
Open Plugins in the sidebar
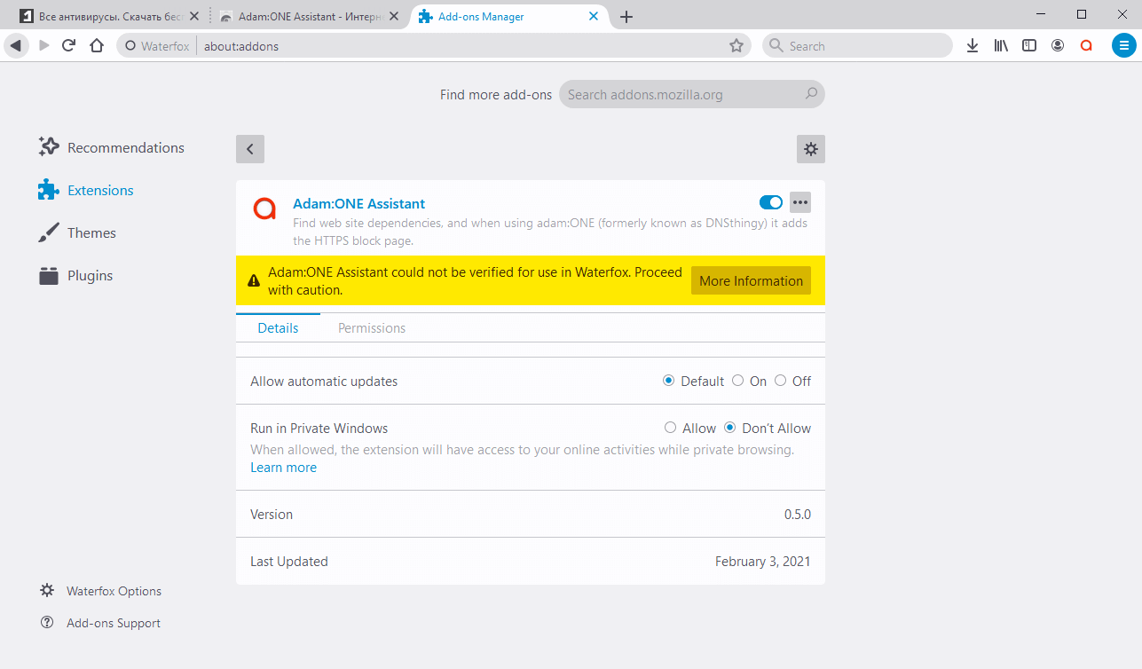[75, 275]
